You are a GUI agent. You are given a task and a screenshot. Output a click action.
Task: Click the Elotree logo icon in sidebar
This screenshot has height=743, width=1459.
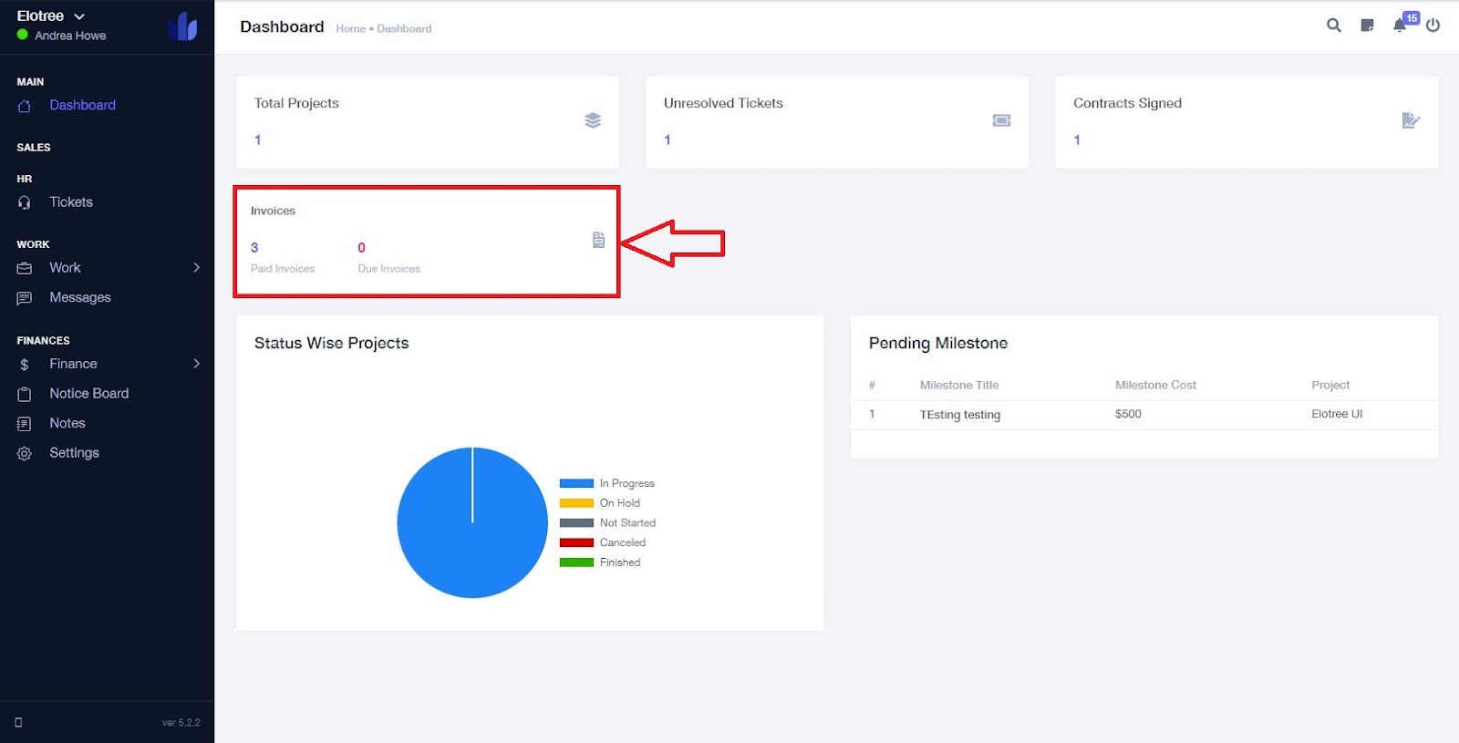point(182,26)
